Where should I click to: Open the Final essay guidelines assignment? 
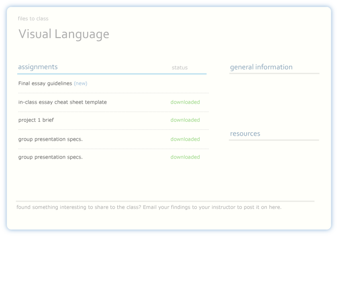45,84
